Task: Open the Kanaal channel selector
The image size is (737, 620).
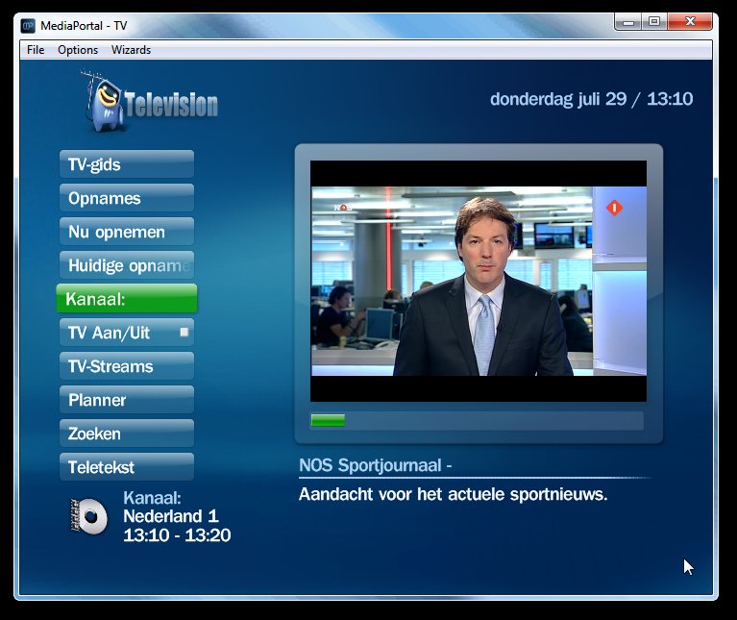Action: pyautogui.click(x=127, y=299)
